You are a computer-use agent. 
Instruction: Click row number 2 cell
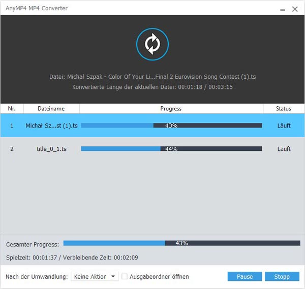pos(12,149)
